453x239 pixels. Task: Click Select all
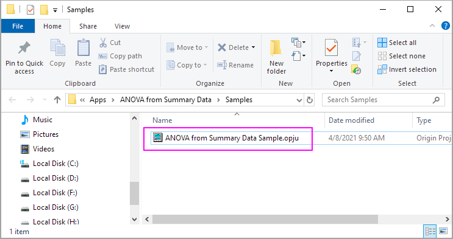click(397, 43)
